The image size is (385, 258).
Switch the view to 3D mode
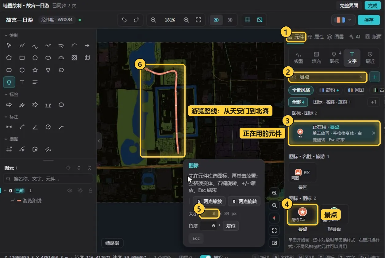pos(230,20)
